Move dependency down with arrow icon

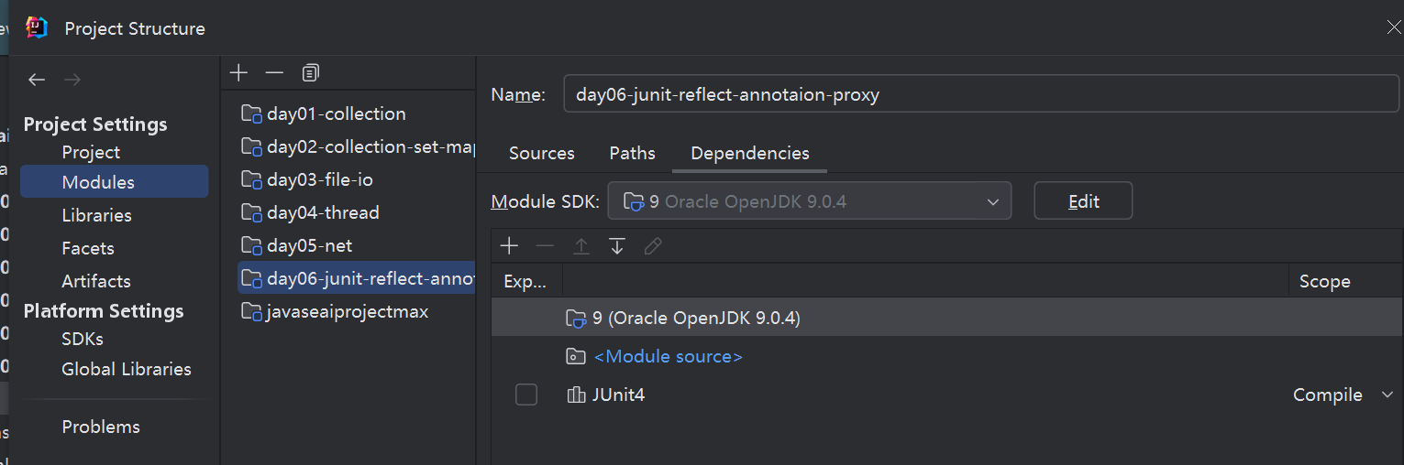pyautogui.click(x=617, y=246)
